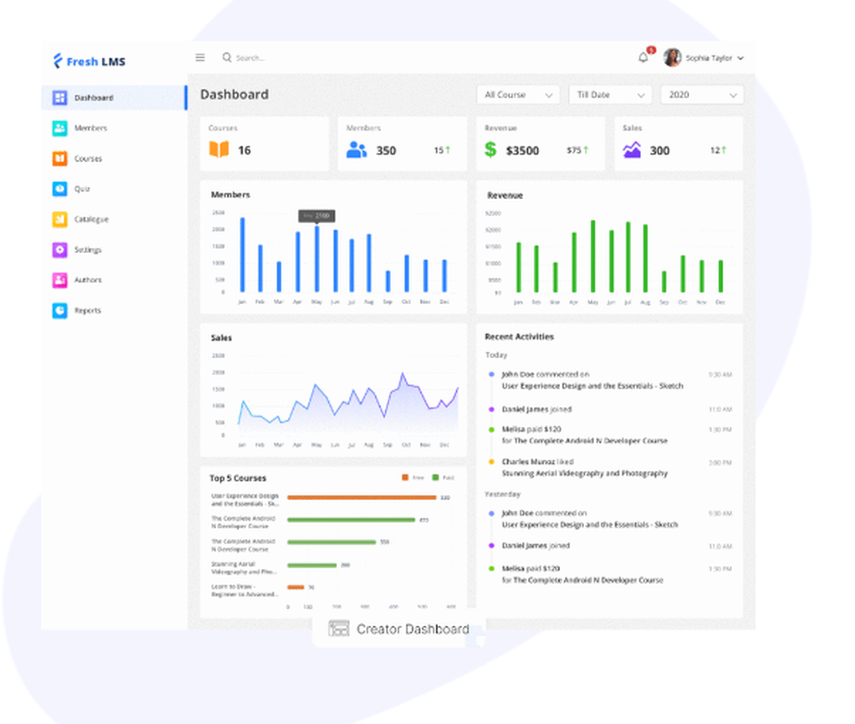This screenshot has width=855, height=724.
Task: Open User Experience Design course under Today
Action: point(593,386)
